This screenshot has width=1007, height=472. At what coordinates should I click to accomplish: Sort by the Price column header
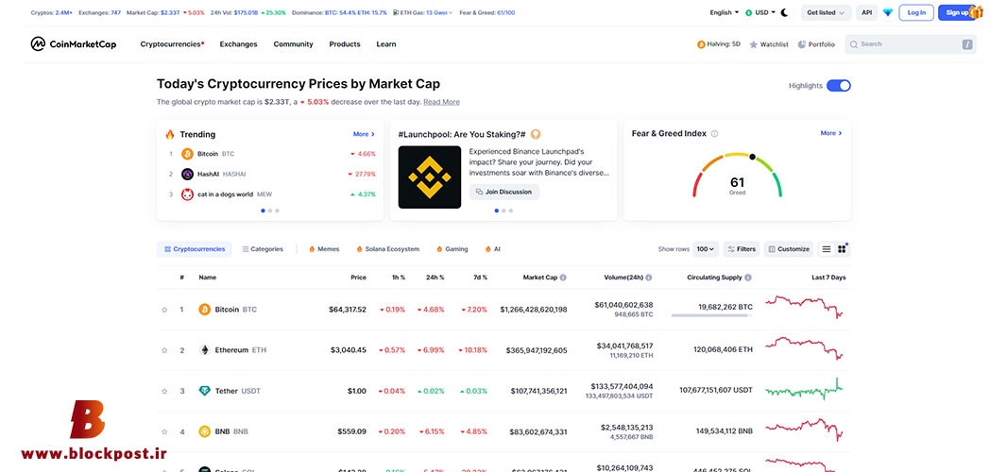coord(358,278)
